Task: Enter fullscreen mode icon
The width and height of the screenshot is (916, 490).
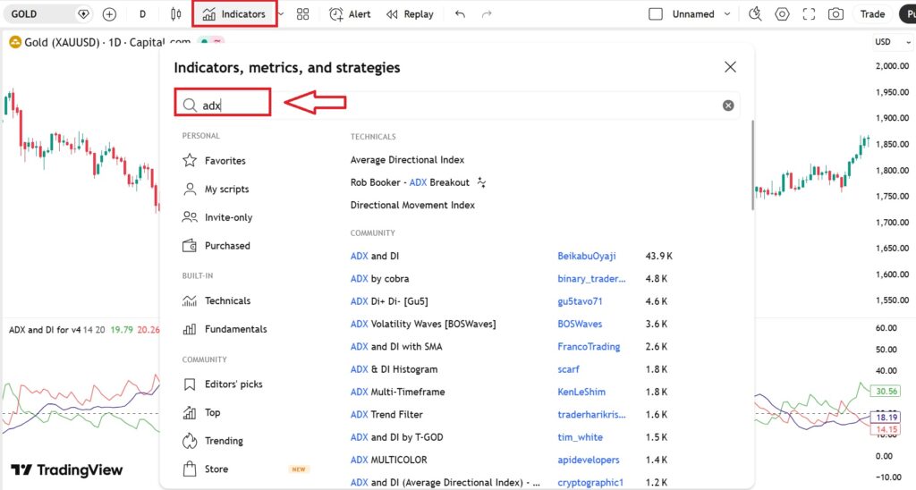Action: coord(810,14)
